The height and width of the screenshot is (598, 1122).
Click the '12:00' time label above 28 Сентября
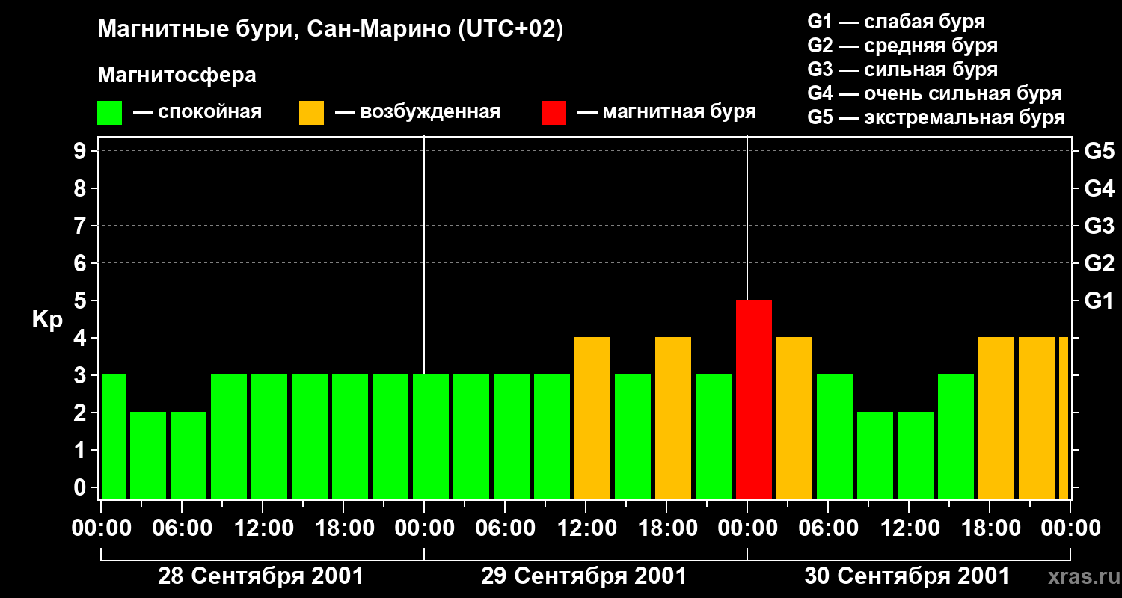(x=263, y=528)
